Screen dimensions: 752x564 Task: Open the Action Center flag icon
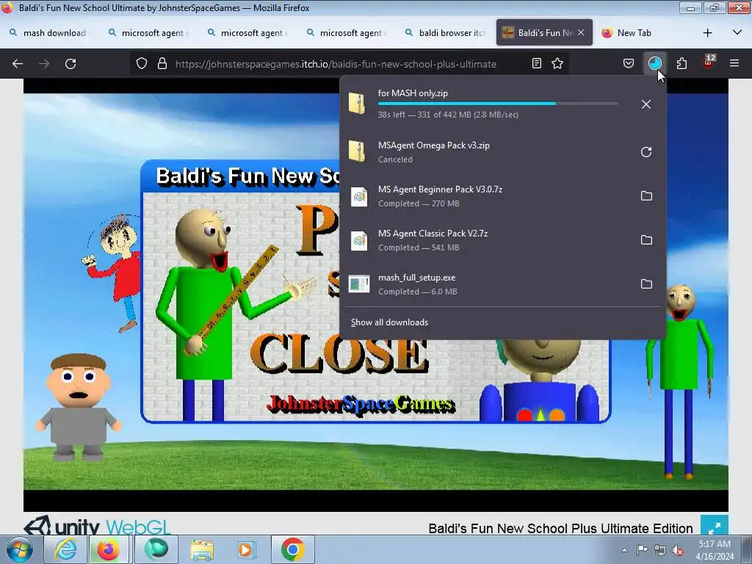pos(642,550)
